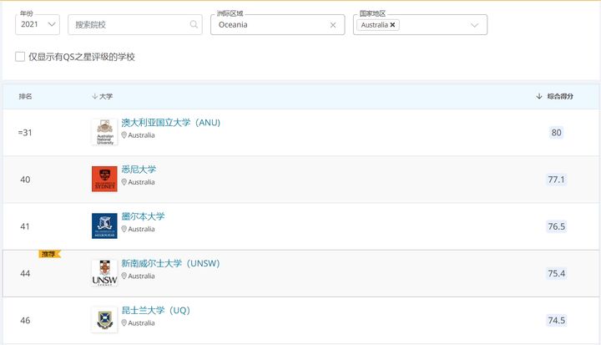Expand the country dropdown chevron
Viewport: 601px width, 345px height.
click(x=474, y=25)
